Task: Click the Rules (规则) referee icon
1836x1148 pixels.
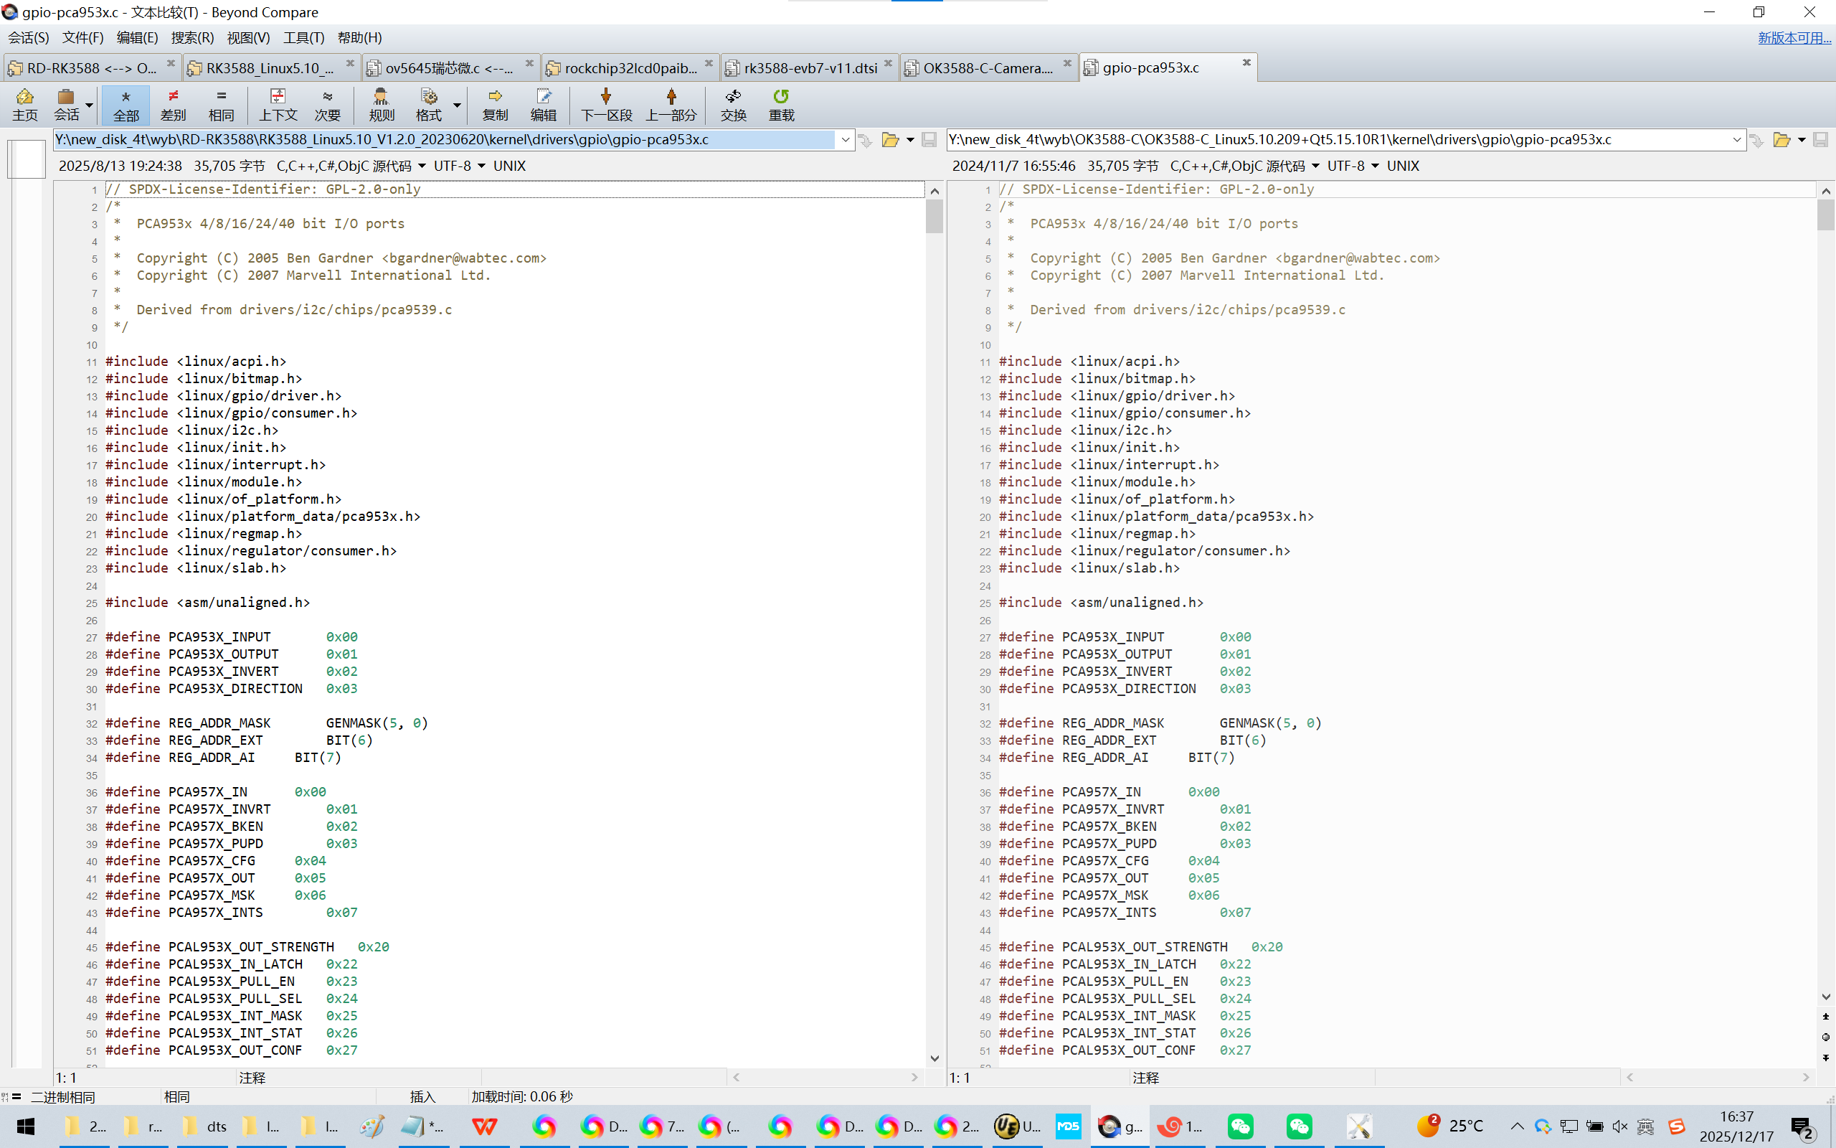Action: (x=381, y=104)
